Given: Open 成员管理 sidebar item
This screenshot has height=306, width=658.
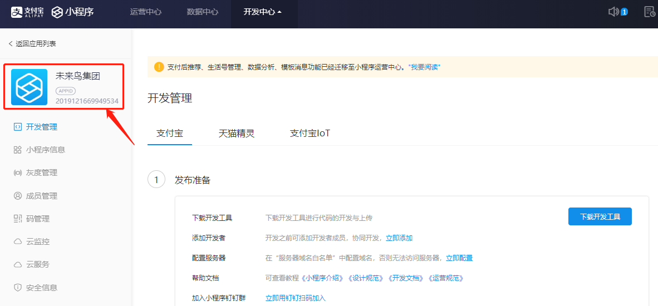Looking at the screenshot, I should click(x=41, y=196).
